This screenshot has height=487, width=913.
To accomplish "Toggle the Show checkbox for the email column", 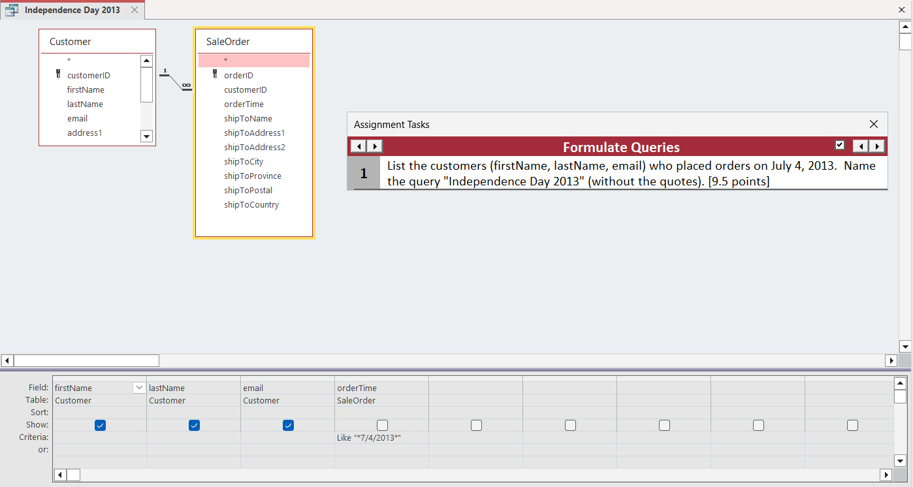I will point(288,425).
